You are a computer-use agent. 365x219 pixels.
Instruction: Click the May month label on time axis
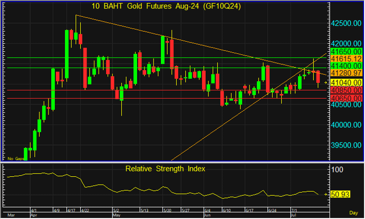coord(116,215)
